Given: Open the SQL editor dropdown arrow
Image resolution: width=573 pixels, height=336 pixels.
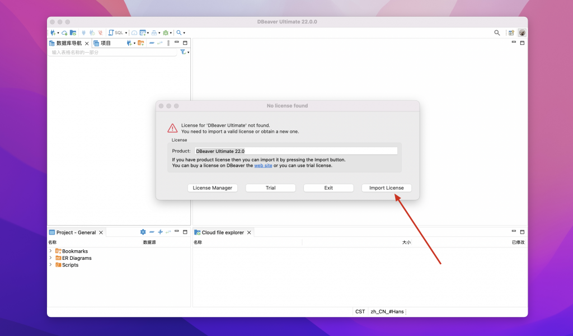Looking at the screenshot, I should coord(126,32).
